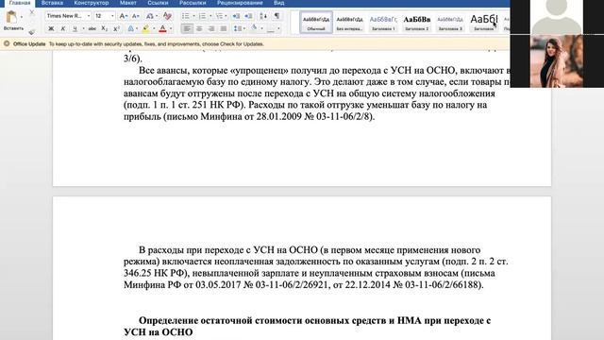
Task: Align text right
Action: pos(211,28)
